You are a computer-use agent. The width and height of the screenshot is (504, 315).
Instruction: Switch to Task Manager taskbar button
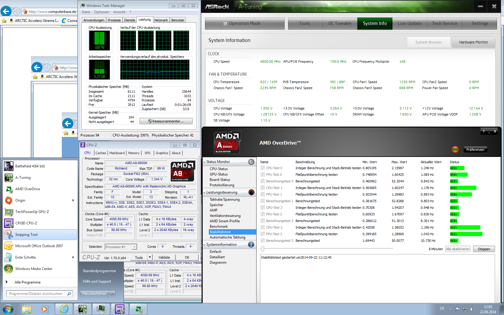point(101,309)
